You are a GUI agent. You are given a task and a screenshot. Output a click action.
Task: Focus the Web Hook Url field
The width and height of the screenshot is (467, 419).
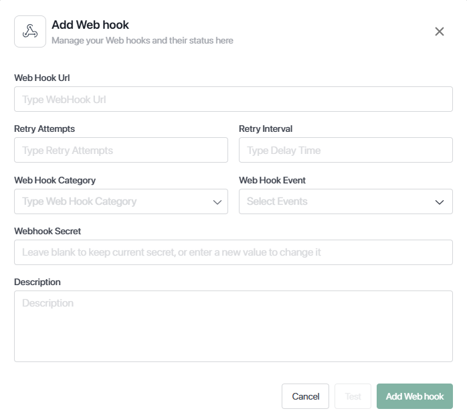(x=233, y=99)
